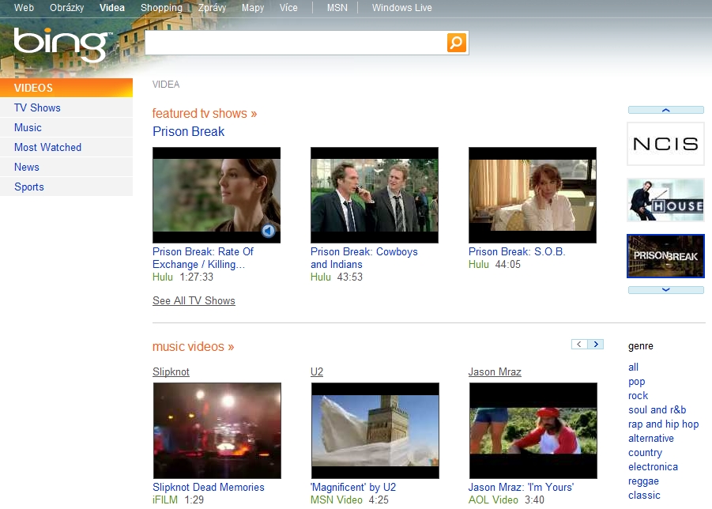
Task: Click See All TV Shows link
Action: tap(194, 300)
